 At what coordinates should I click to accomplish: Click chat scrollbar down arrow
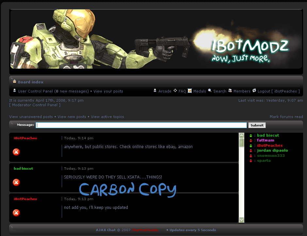pos(242,220)
